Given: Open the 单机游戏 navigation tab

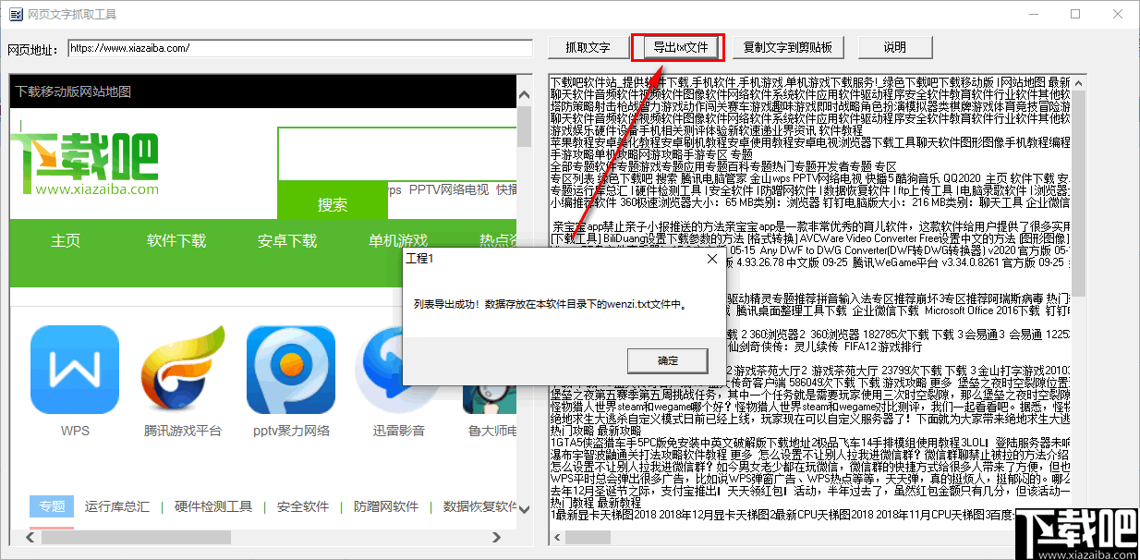Looking at the screenshot, I should (398, 240).
